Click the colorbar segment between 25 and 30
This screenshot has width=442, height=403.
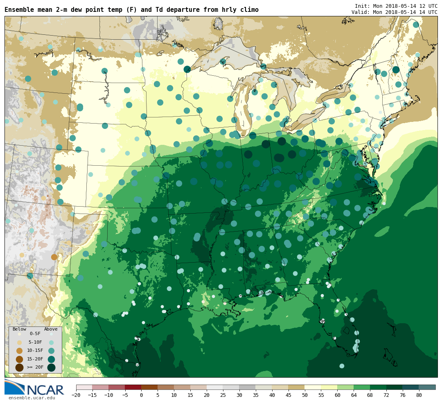pos(231,387)
